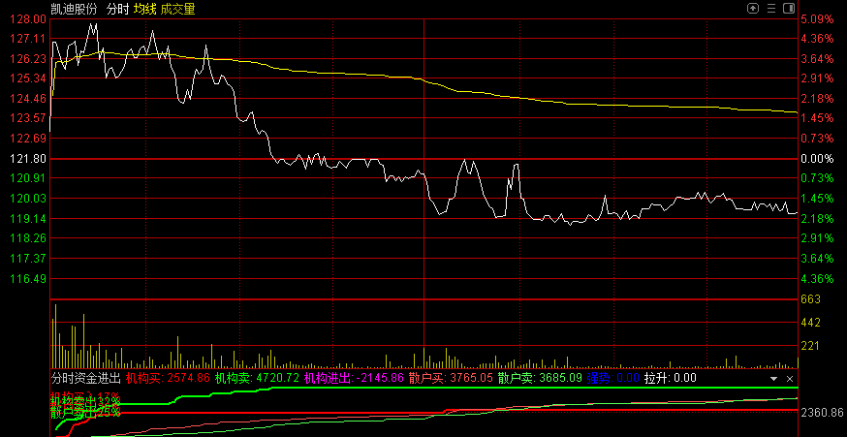847x437 pixels.
Task: Click the 均线 legend label
Action: 144,9
